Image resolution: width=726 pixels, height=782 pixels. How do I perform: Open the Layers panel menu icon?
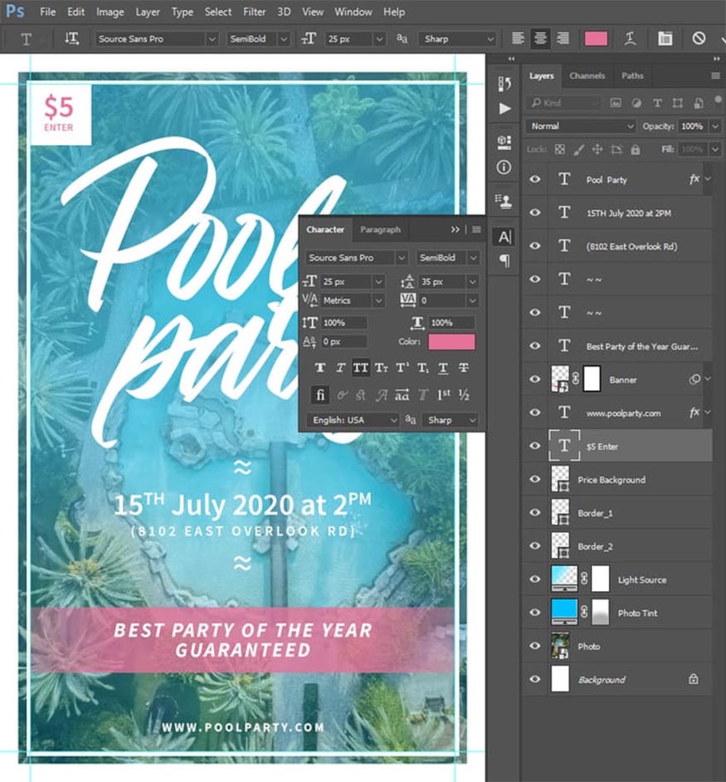point(715,76)
